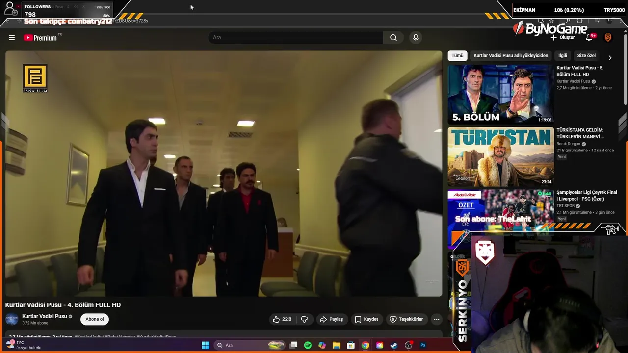
Task: Open File Explorer from the taskbar
Action: pos(337,345)
